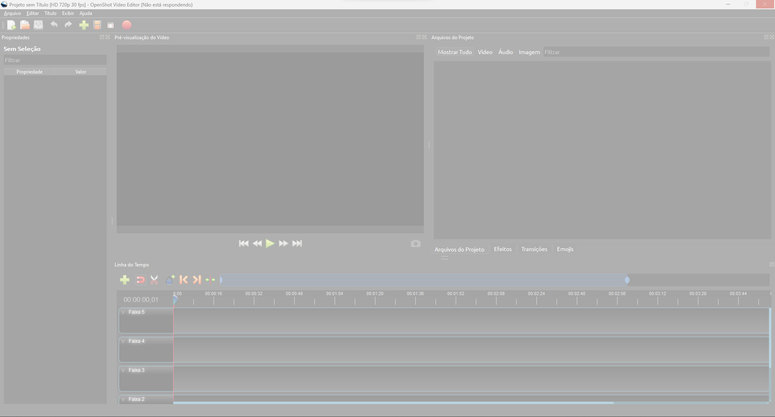The height and width of the screenshot is (417, 775).
Task: Click the 00:00:00,01 timecode display
Action: pyautogui.click(x=141, y=300)
